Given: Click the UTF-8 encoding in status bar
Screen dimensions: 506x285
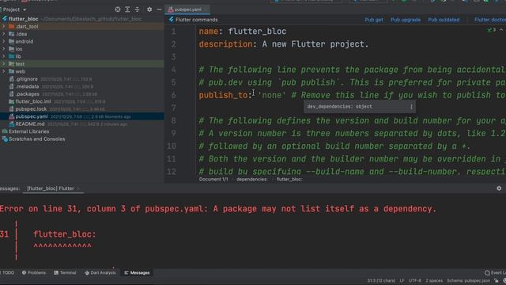Looking at the screenshot, I should tap(415, 280).
